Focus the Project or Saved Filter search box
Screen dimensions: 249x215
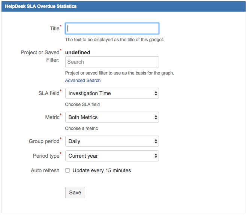click(112, 62)
